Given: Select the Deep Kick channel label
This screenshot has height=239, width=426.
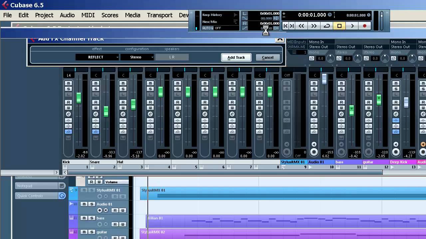Looking at the screenshot, I should (403, 162).
